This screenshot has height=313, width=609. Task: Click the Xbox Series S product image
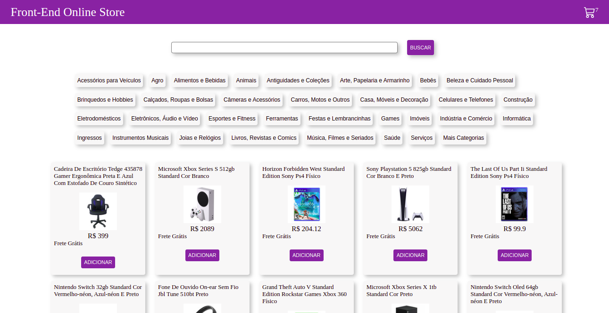(202, 204)
